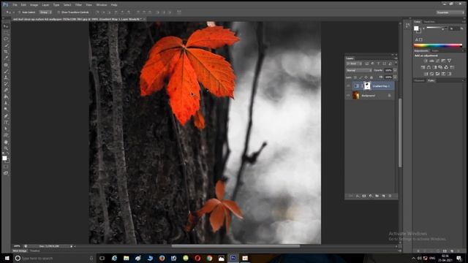This screenshot has height=263, width=468.
Task: Open the Fill slider dropdown arrow
Action: coord(395,77)
